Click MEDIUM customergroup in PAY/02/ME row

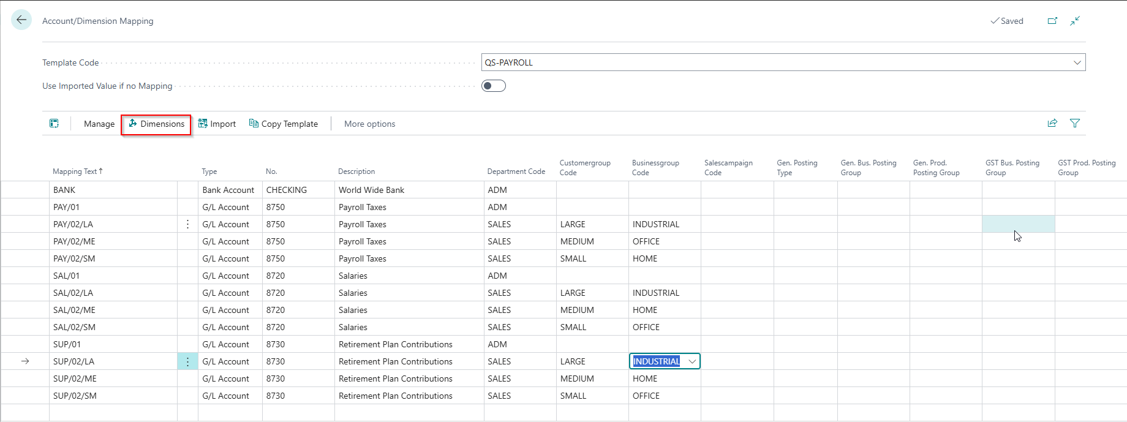click(x=592, y=241)
